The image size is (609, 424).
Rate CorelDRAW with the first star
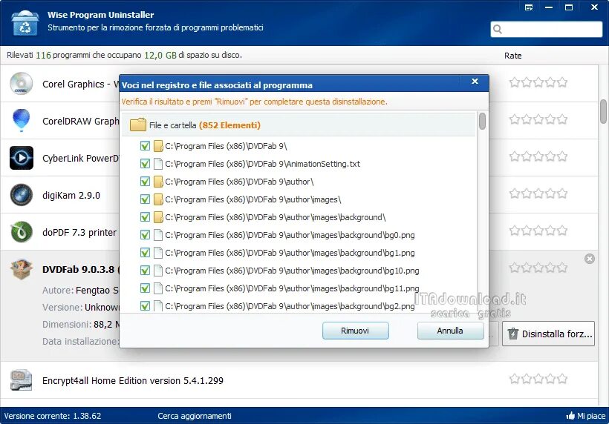pyautogui.click(x=515, y=119)
